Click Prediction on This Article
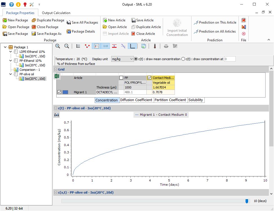The height and width of the screenshot is (211, 274). point(215,22)
